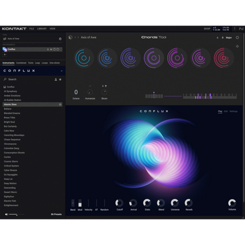
Task: Click the exclamation alert icon in header
Action: click(234, 29)
